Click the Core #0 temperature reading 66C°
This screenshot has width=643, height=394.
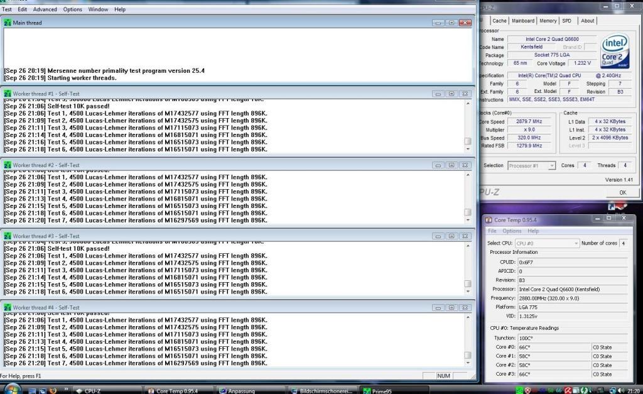[x=554, y=347]
